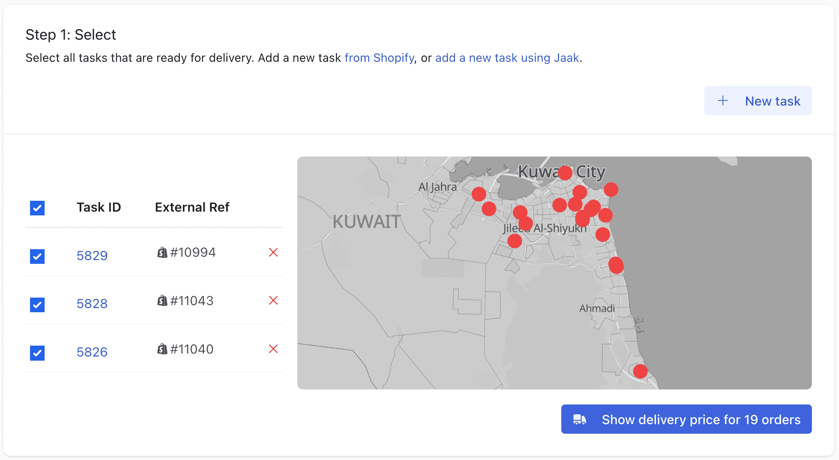The height and width of the screenshot is (460, 839).
Task: Click Shopify icon beside #11040
Action: click(162, 349)
